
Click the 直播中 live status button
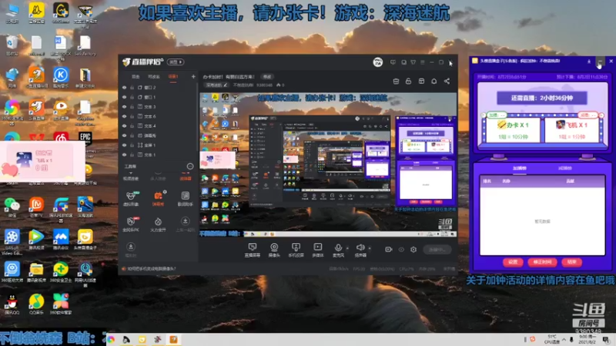click(x=437, y=249)
